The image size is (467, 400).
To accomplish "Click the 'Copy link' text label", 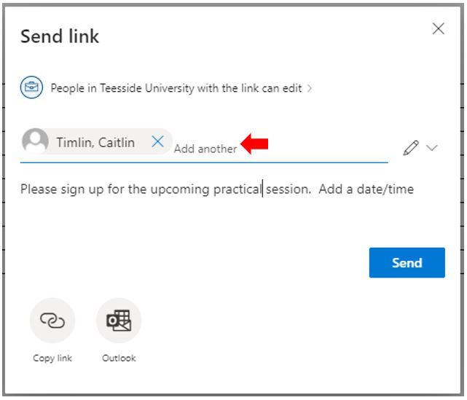I will click(52, 358).
